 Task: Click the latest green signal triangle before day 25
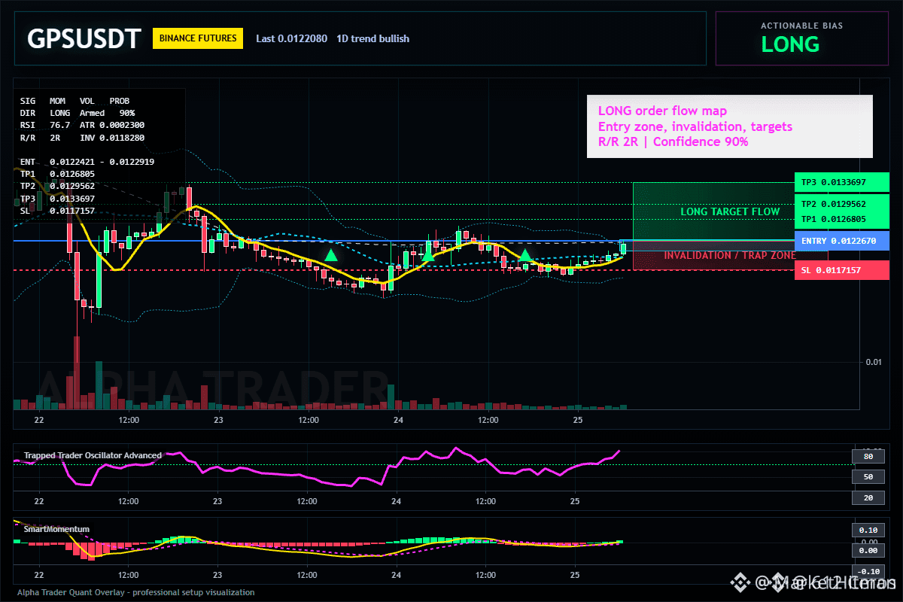[525, 255]
